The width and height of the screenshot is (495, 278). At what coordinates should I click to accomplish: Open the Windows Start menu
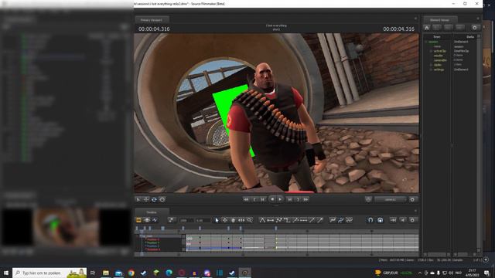coord(5,273)
